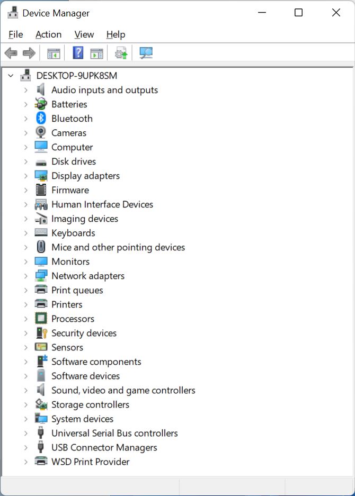The height and width of the screenshot is (496, 355).
Task: Select Sound, video and game controllers
Action: (x=123, y=390)
